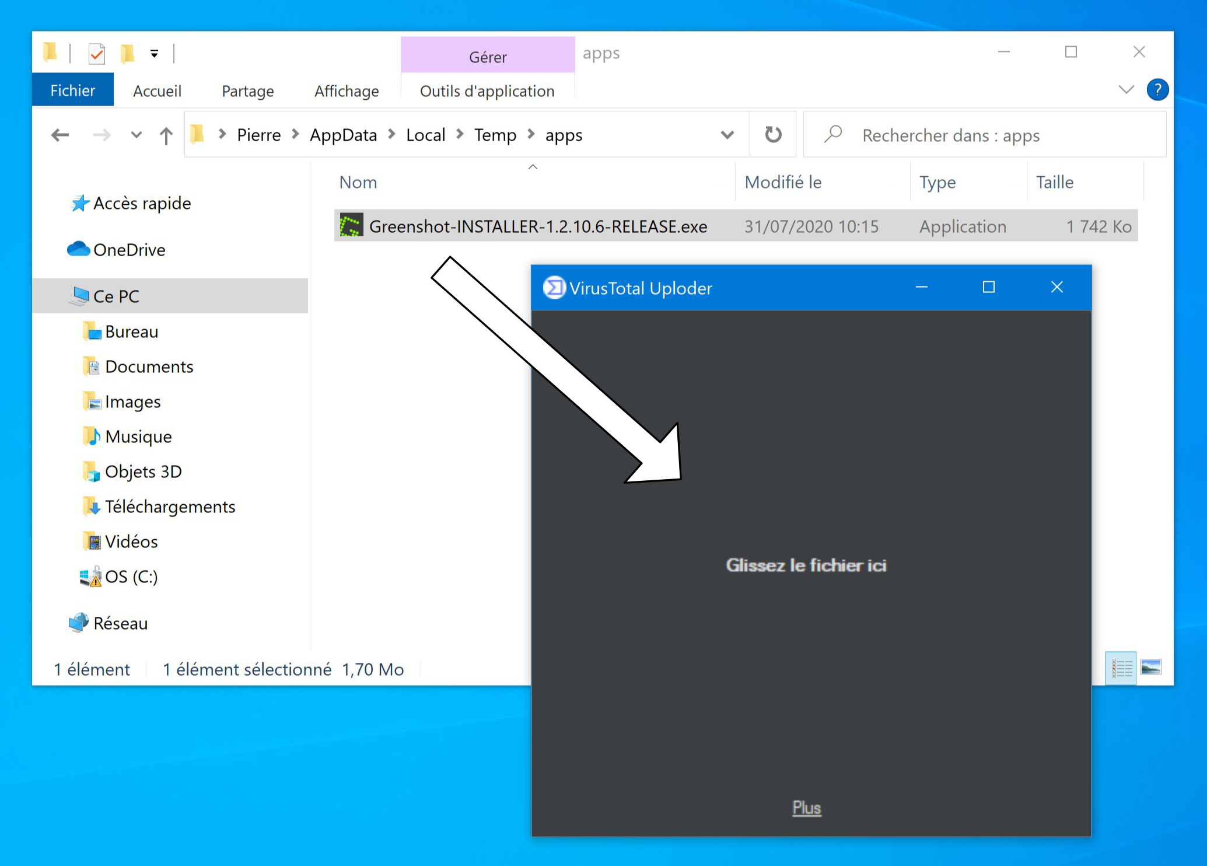Click Local in the breadcrumb path
Viewport: 1207px width, 866px height.
(426, 135)
